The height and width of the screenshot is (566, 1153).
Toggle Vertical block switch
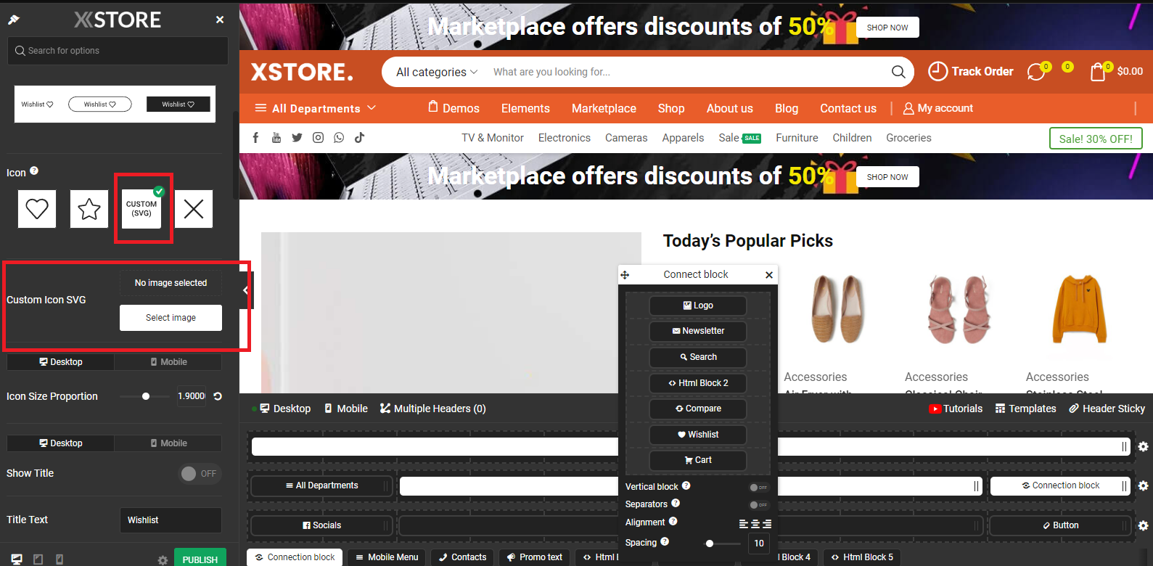(x=758, y=488)
